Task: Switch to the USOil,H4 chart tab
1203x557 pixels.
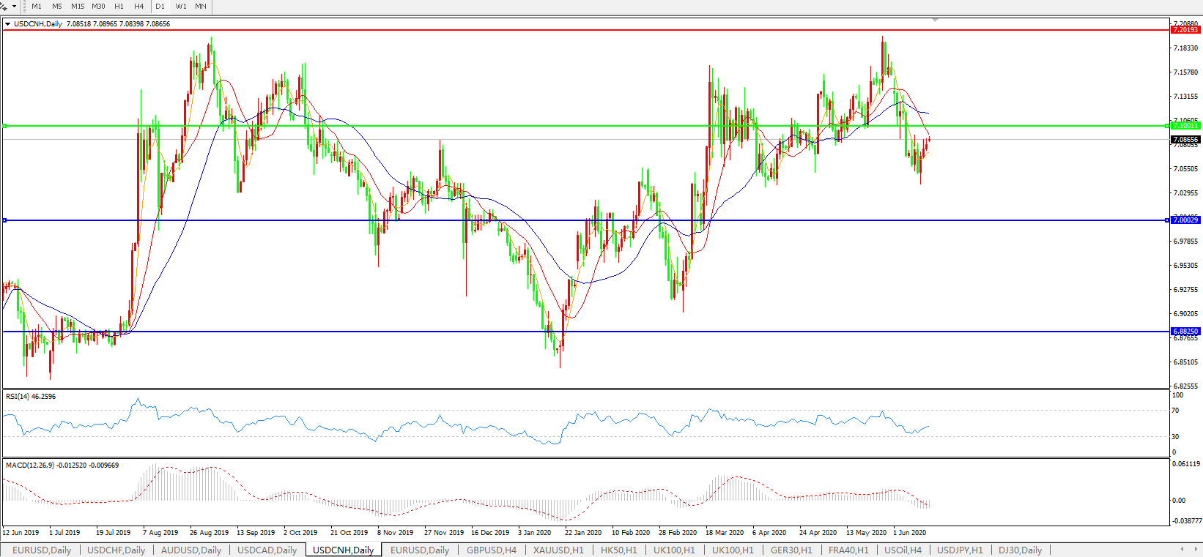Action: 903,550
